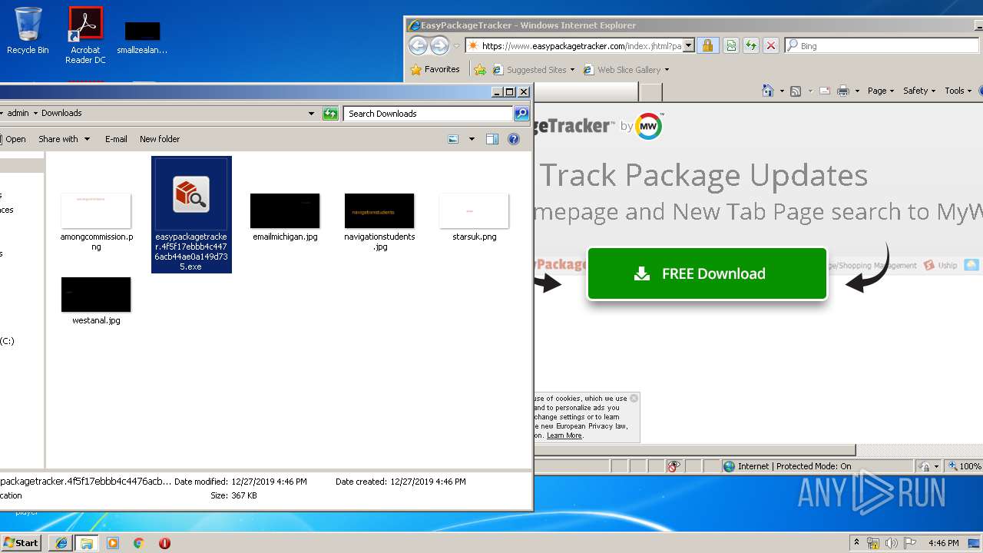
Task: Open the IE Page menu
Action: pyautogui.click(x=881, y=91)
